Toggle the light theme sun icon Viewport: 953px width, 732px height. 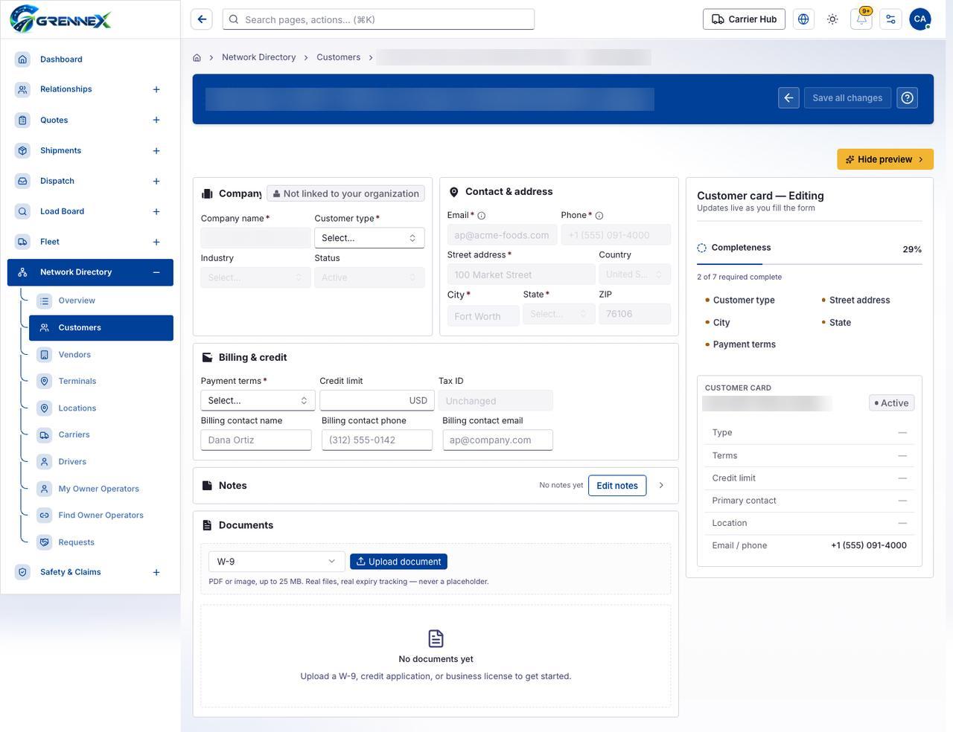point(832,19)
